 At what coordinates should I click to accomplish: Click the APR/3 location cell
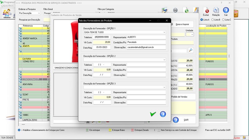[x=216, y=115]
